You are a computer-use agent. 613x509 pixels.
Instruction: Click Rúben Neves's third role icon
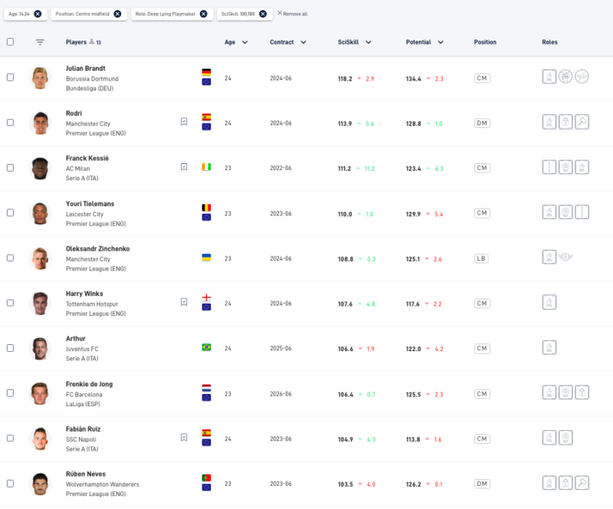[582, 483]
